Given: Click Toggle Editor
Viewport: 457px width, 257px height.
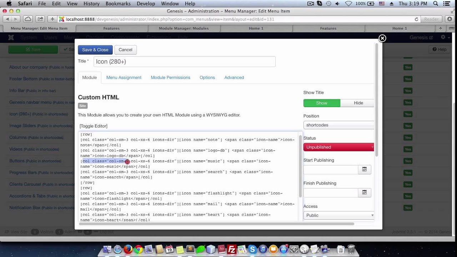Looking at the screenshot, I should click(x=94, y=126).
